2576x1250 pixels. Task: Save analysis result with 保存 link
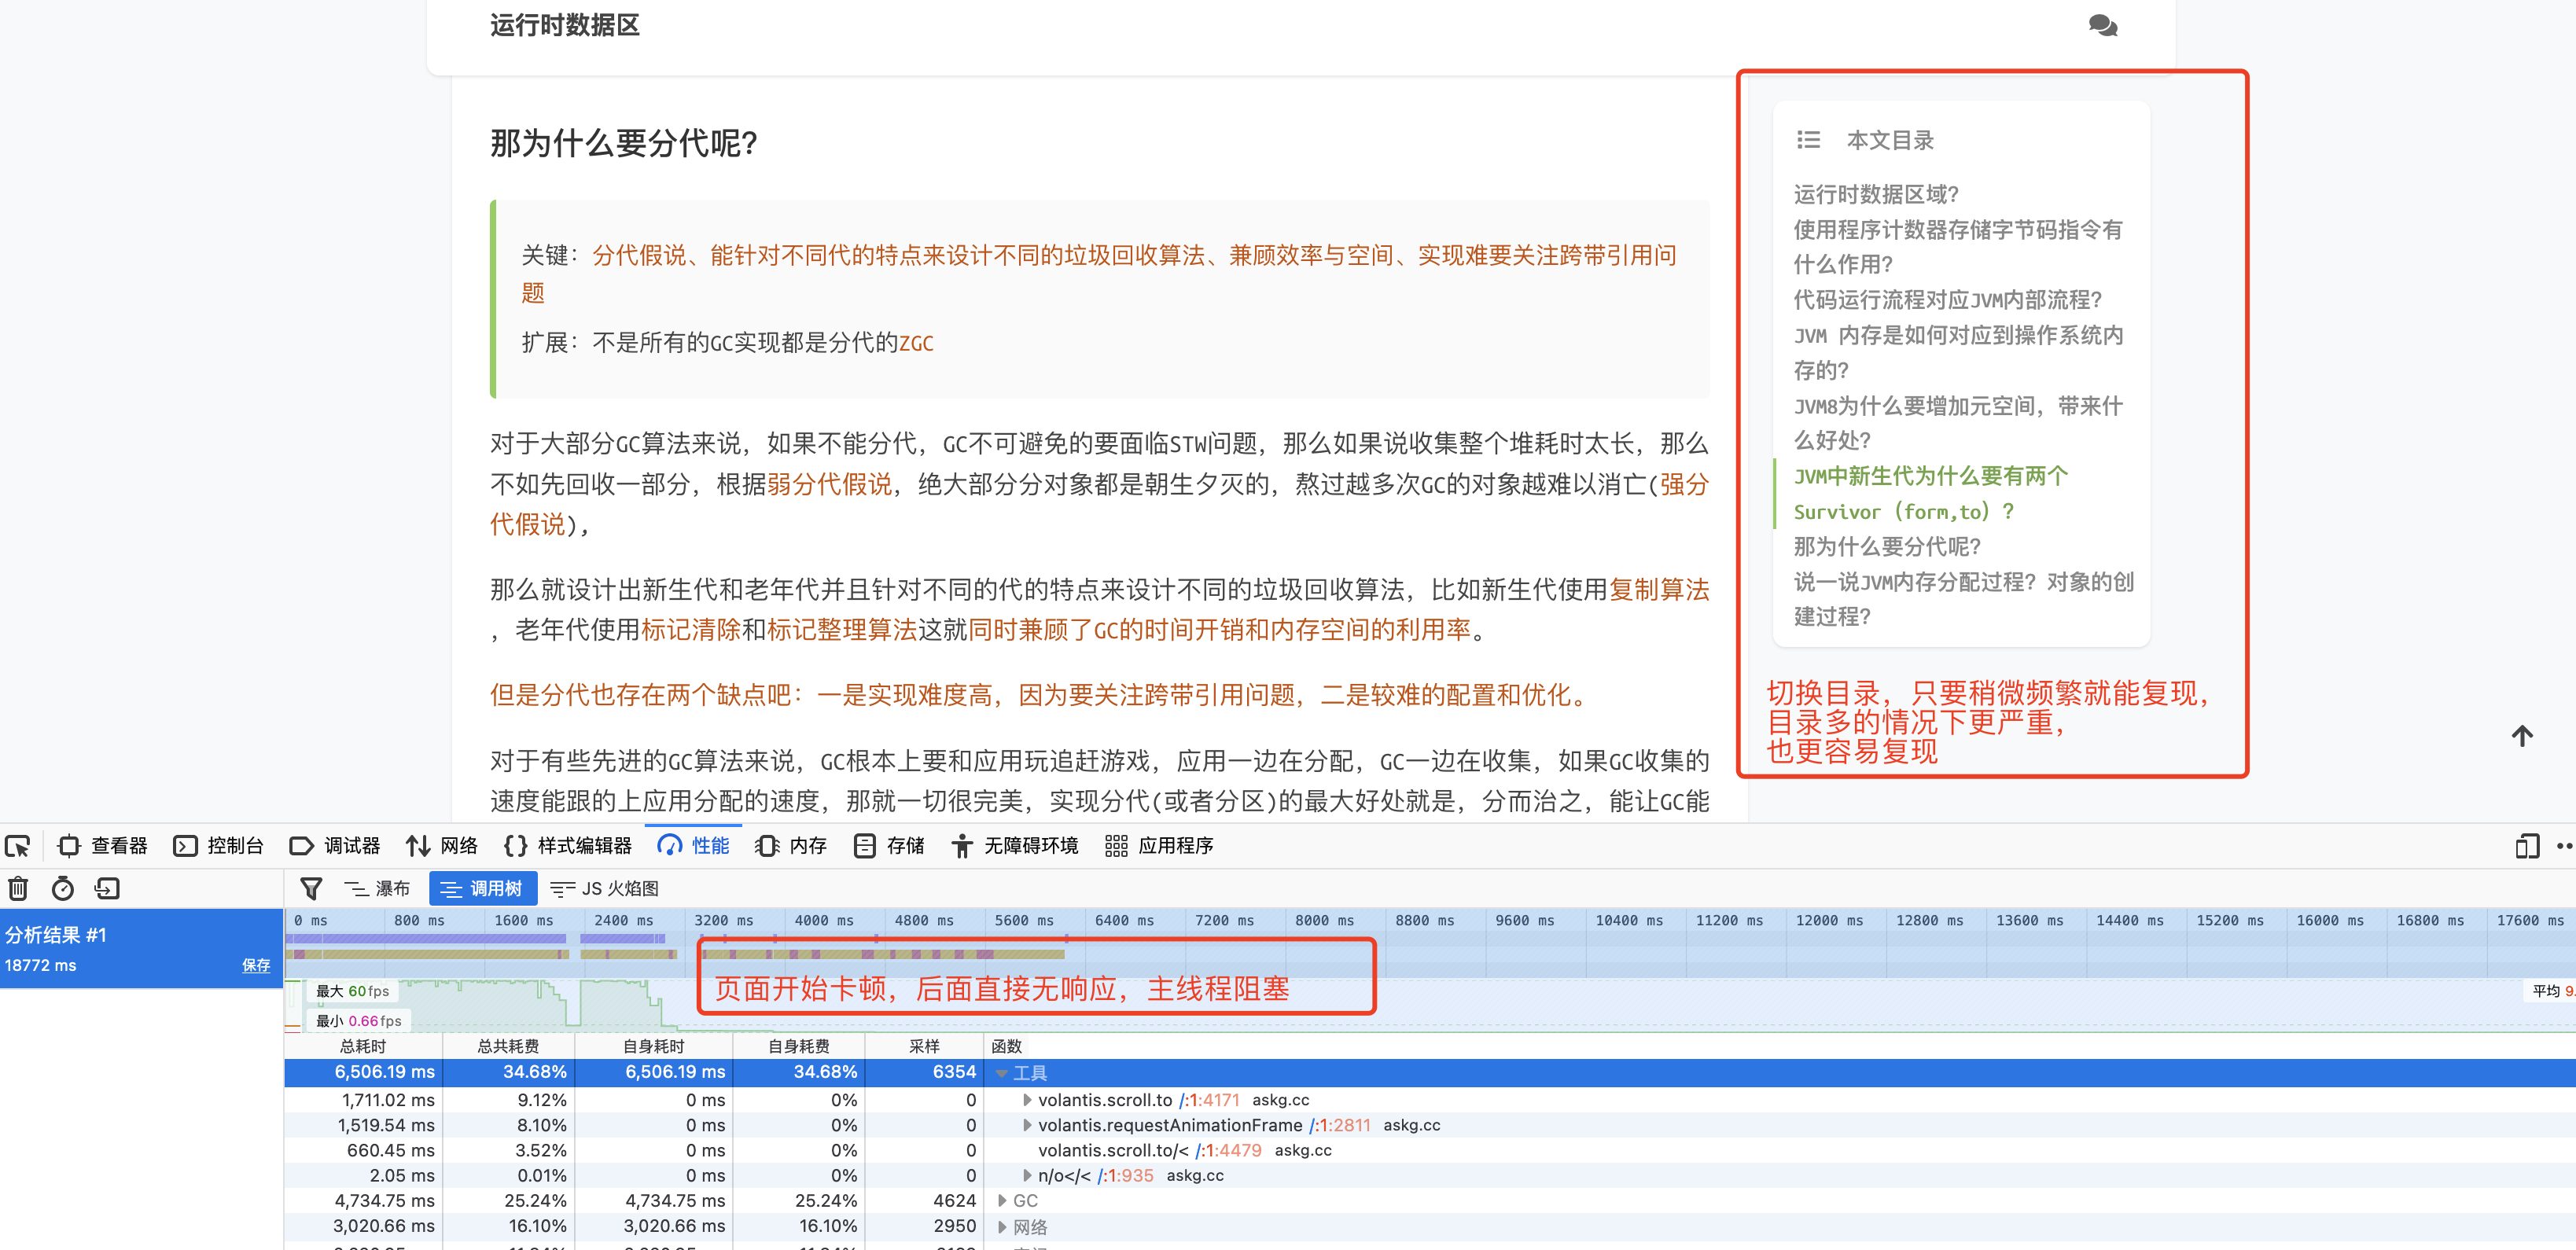click(x=257, y=966)
